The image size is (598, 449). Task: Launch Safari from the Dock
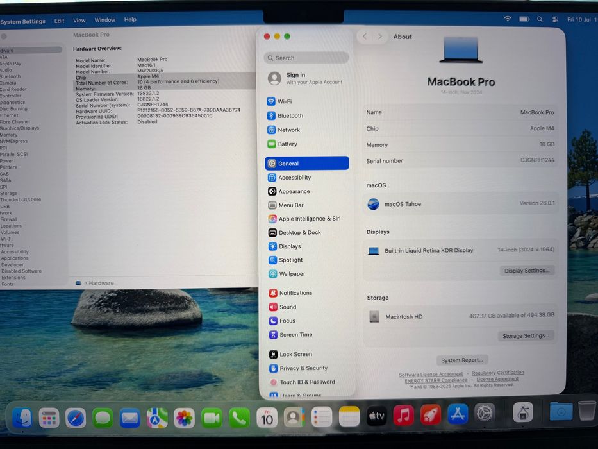[x=76, y=418]
